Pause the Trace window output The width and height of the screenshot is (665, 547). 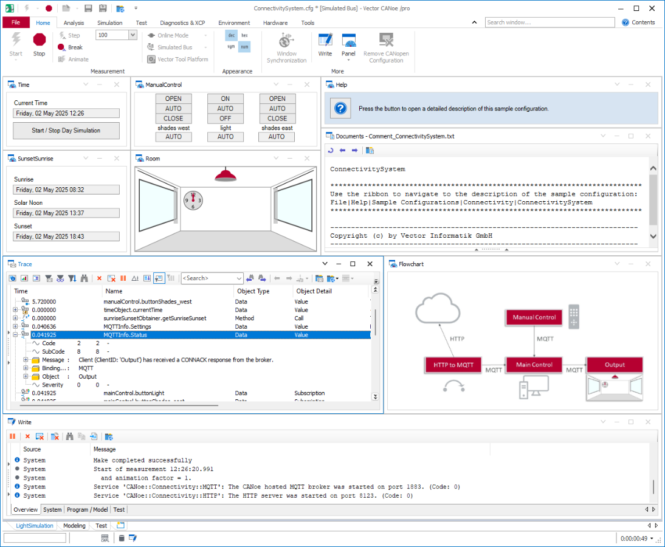(x=123, y=278)
